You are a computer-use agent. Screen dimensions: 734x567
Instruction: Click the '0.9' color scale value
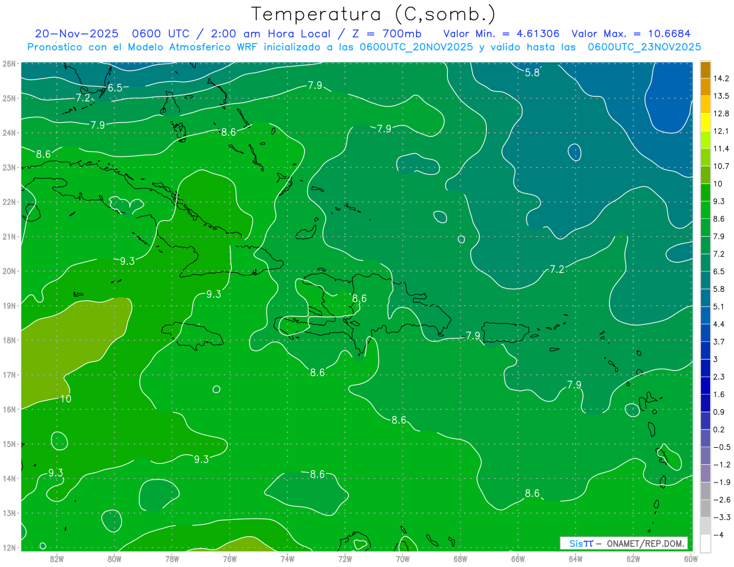[x=719, y=412]
